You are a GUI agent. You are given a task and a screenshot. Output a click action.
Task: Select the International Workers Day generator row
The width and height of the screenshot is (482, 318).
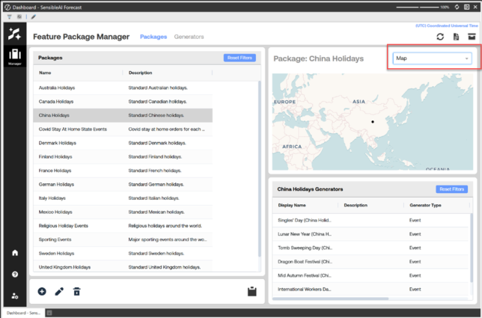tap(371, 290)
